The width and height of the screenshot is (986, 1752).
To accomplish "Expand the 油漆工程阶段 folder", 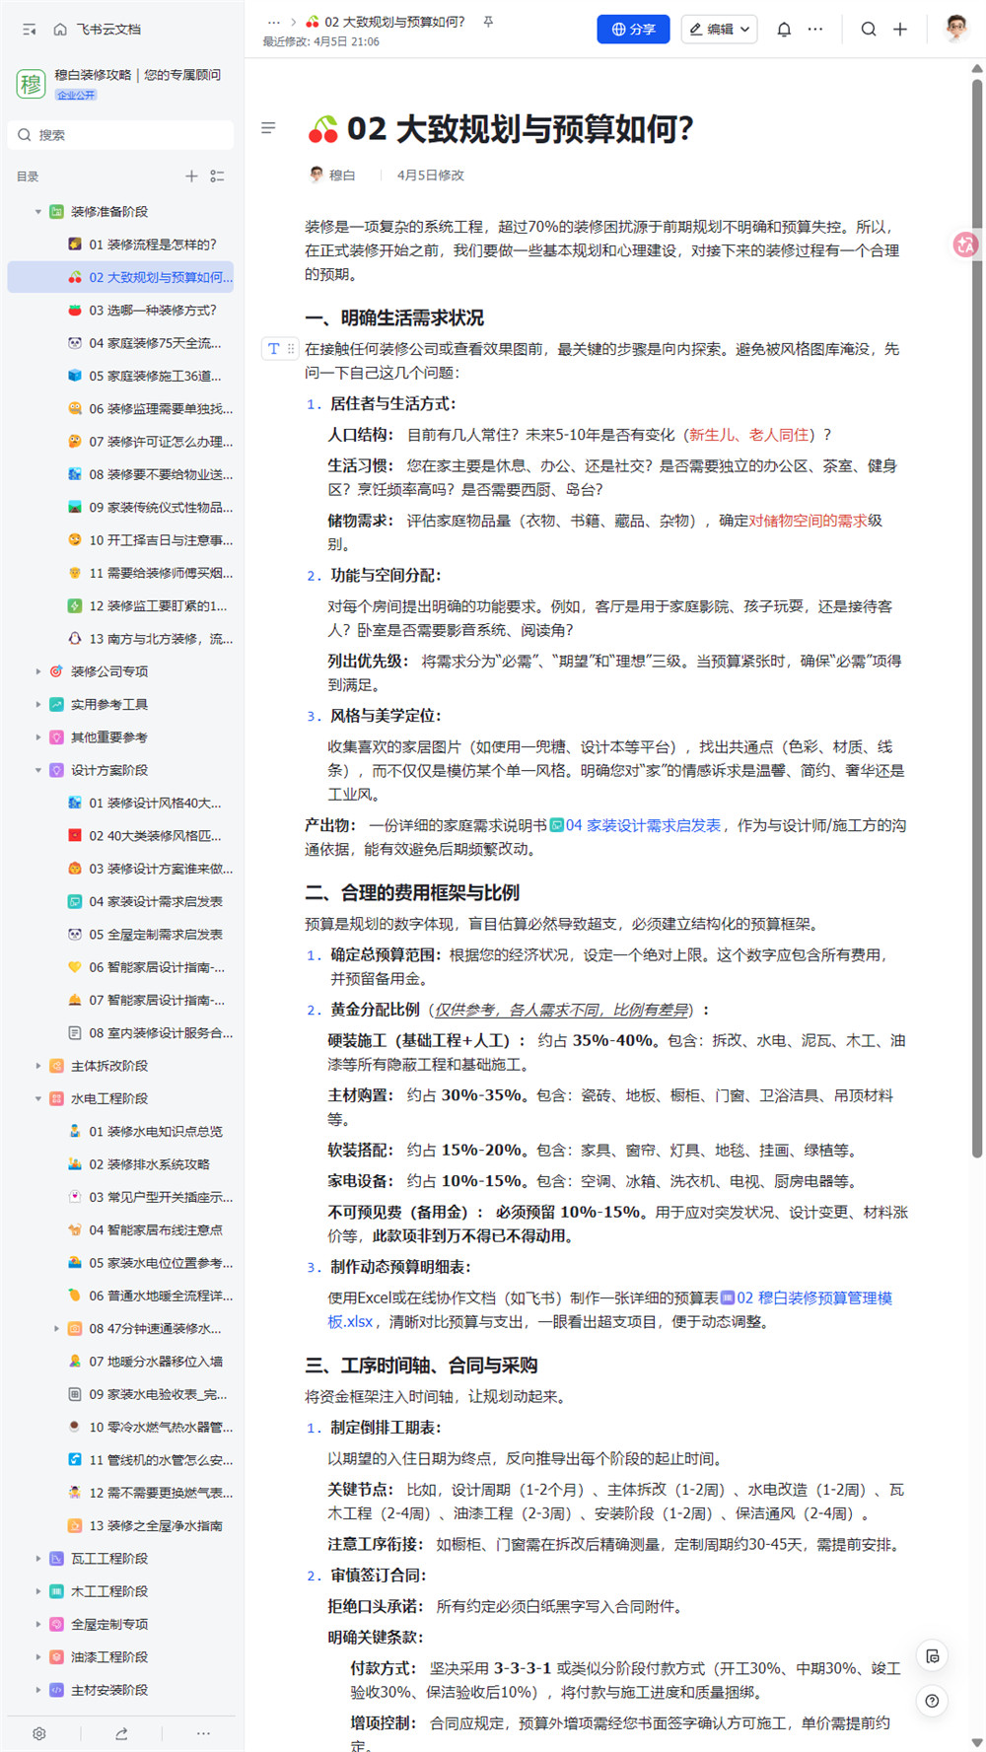I will point(38,1657).
